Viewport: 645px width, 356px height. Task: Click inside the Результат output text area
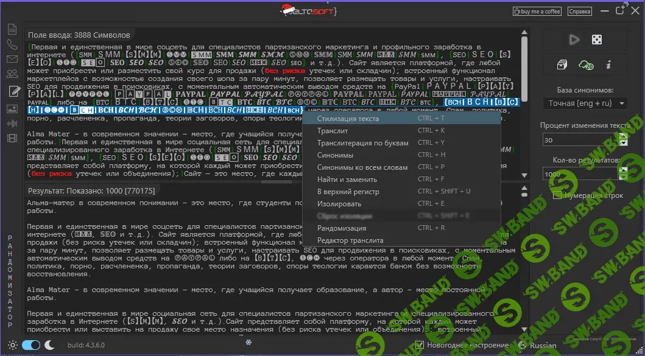[272, 265]
